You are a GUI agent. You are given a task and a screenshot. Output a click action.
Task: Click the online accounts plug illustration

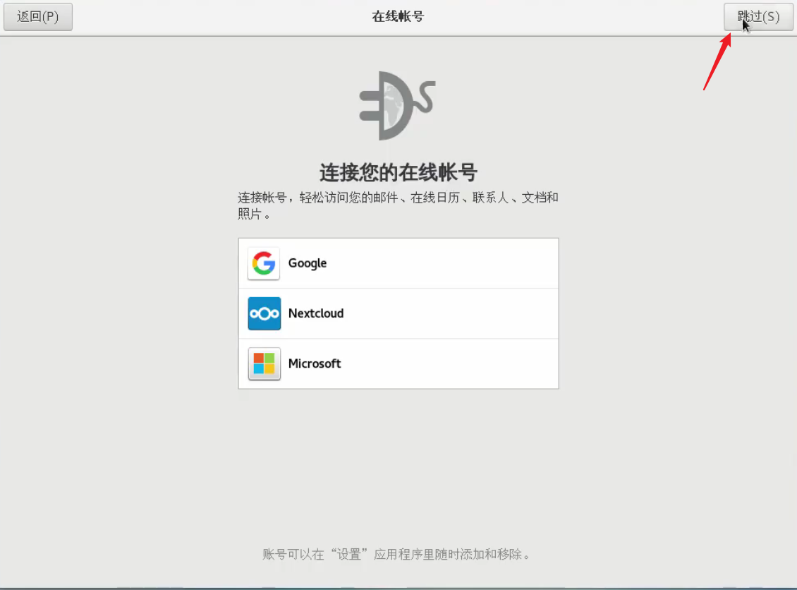(x=398, y=106)
